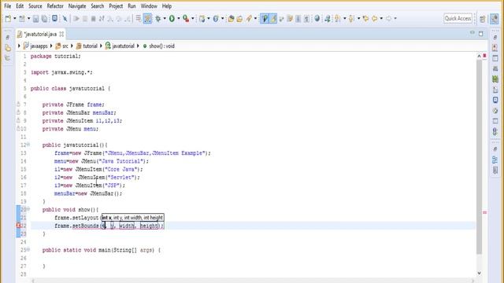Click the Save All toolbar icon
The image size is (504, 283).
45,19
